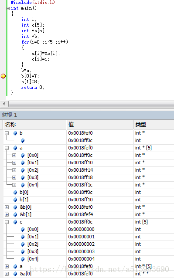This screenshot has width=174, height=278.
Task: Expand the &b[0] watch entry
Action: click(7, 207)
